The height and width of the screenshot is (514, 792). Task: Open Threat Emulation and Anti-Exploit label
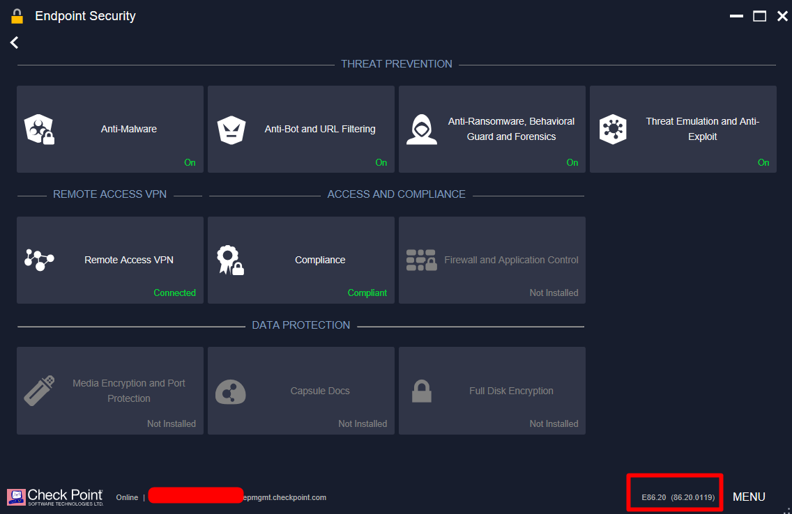[x=702, y=129]
